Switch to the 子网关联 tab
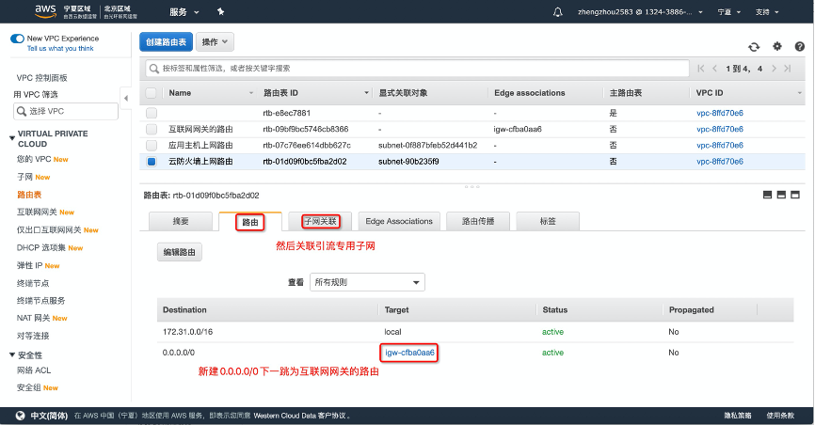This screenshot has width=815, height=425. tap(319, 221)
